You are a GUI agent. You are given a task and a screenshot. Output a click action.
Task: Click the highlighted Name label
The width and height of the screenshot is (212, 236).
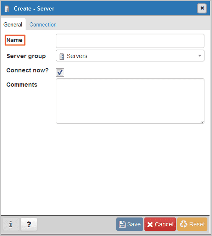tap(15, 40)
